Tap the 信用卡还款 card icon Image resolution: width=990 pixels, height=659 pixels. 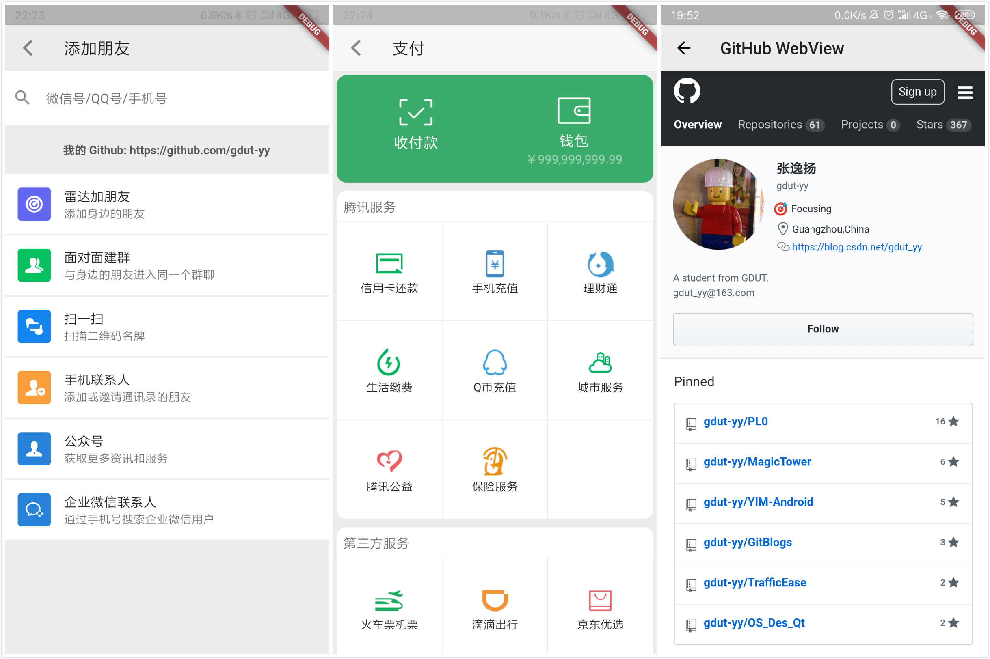click(389, 263)
